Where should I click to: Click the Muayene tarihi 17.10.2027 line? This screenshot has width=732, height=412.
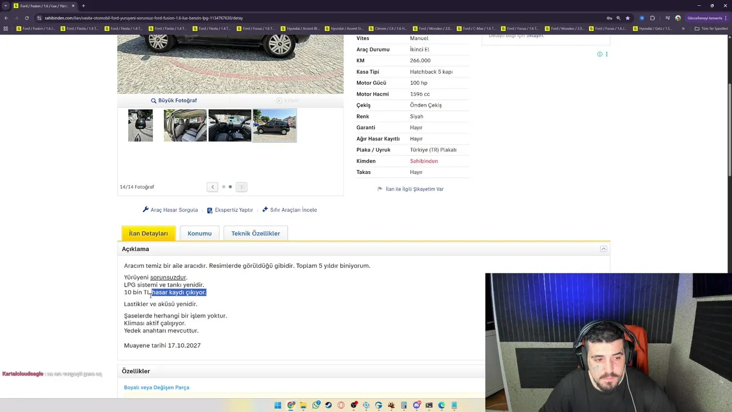click(162, 346)
